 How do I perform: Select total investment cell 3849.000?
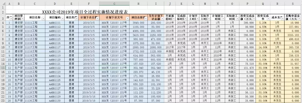tap(138, 22)
